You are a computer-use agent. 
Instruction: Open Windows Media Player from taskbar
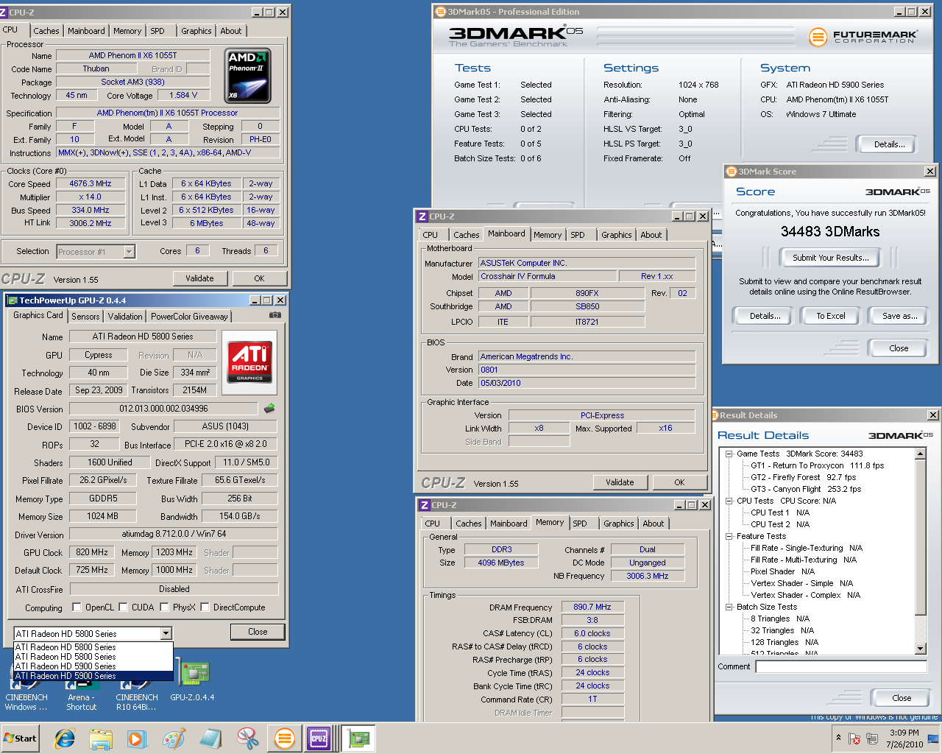point(137,739)
